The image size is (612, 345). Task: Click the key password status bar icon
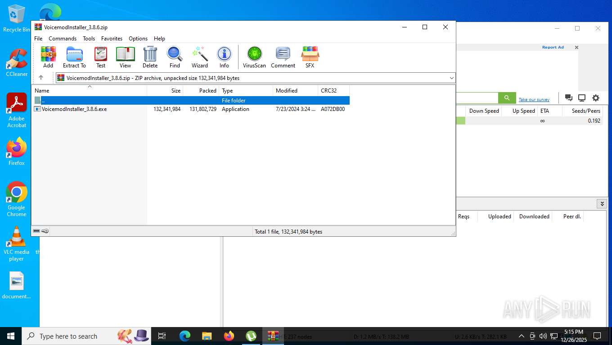coord(45,231)
